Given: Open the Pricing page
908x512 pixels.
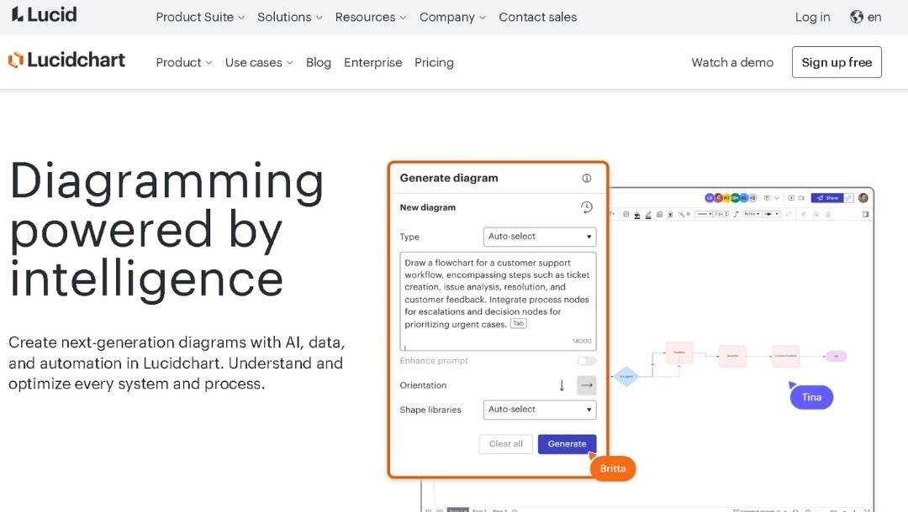Looking at the screenshot, I should click(x=435, y=62).
